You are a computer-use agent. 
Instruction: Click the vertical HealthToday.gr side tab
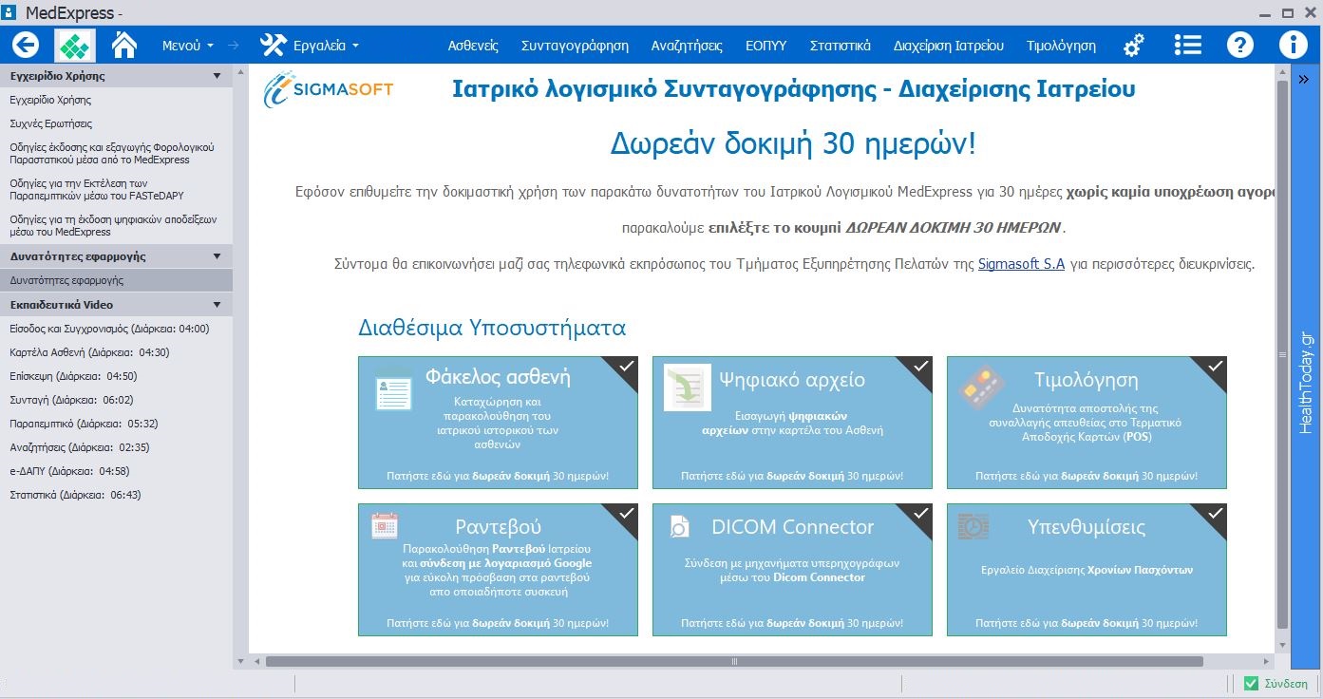pyautogui.click(x=1305, y=383)
